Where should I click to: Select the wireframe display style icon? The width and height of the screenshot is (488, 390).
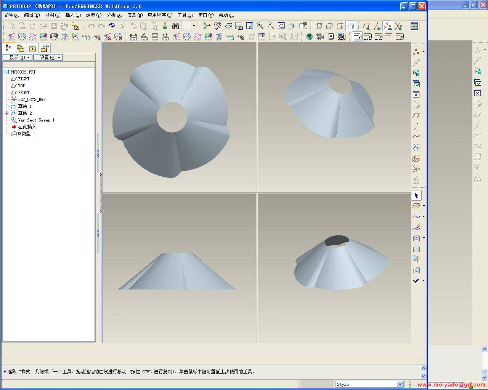tap(319, 26)
